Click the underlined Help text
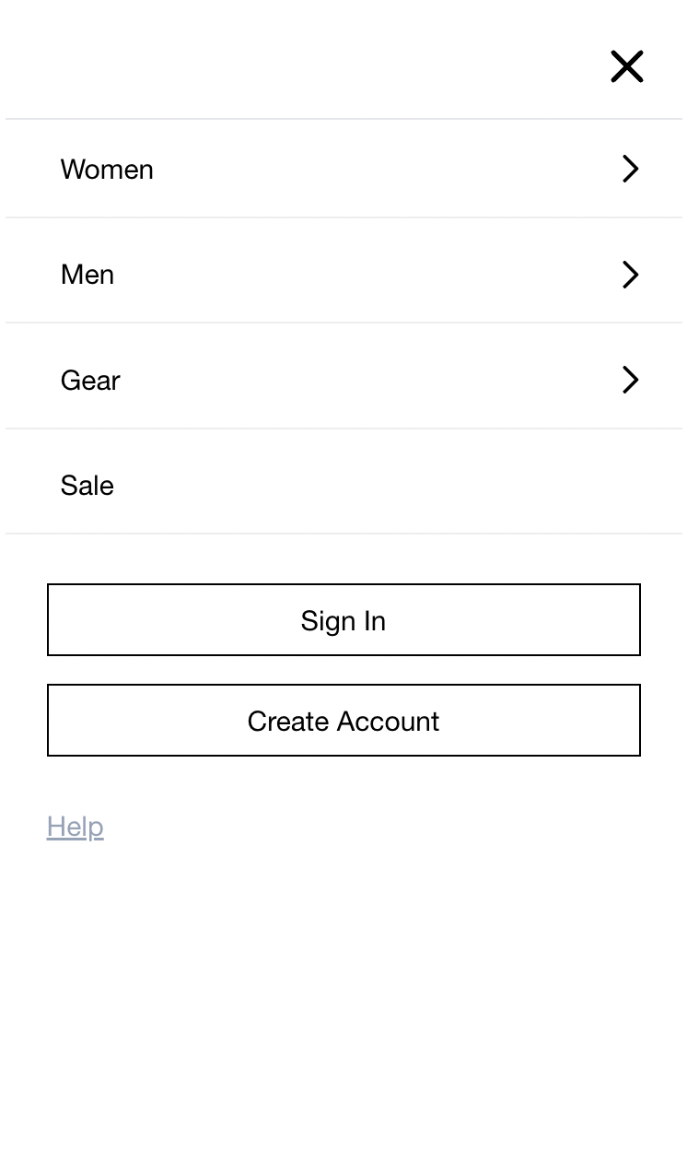Screen dimensions: 687x1163 click(76, 827)
